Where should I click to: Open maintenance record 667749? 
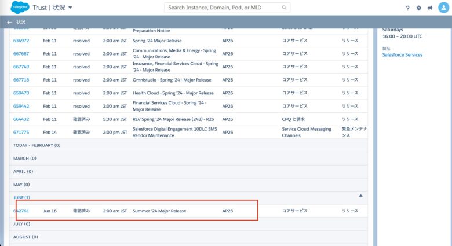[x=21, y=67]
